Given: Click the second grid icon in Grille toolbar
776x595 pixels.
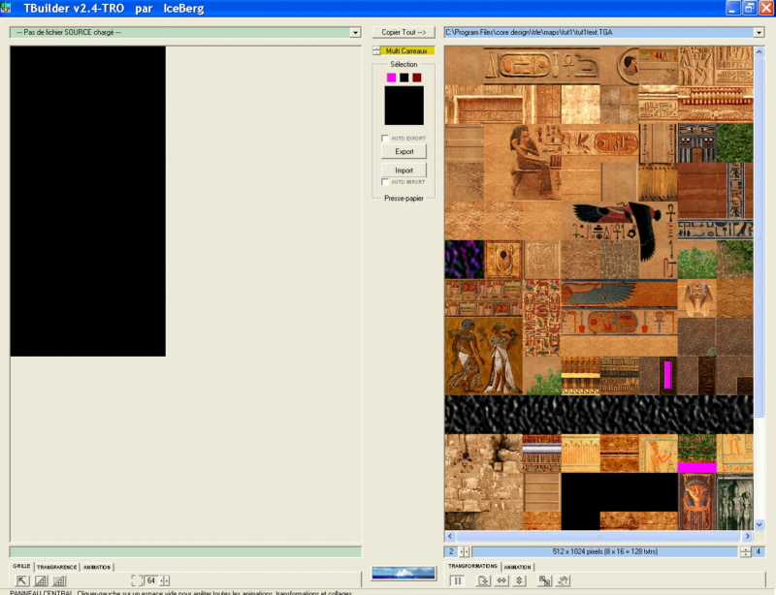Looking at the screenshot, I should (41, 580).
